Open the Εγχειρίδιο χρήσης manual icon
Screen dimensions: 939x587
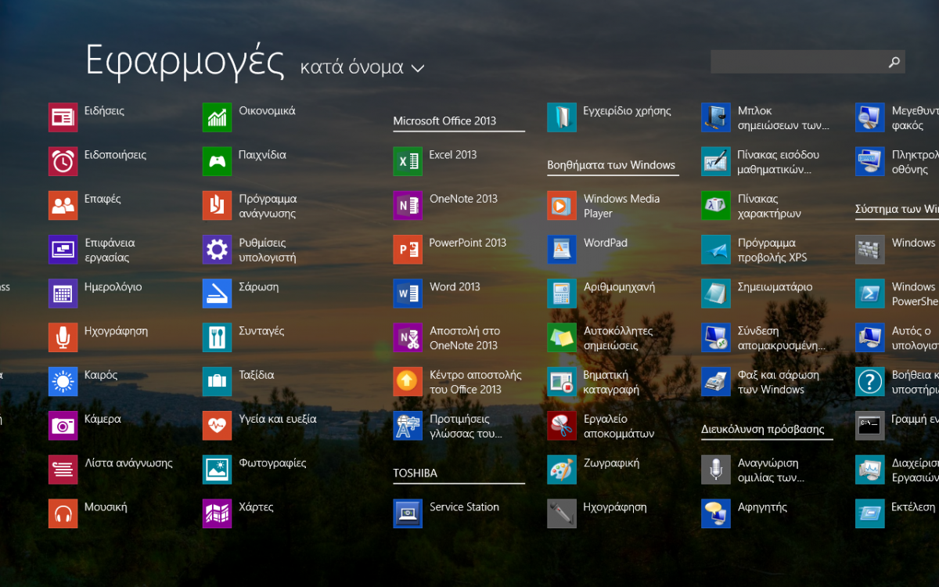point(562,117)
